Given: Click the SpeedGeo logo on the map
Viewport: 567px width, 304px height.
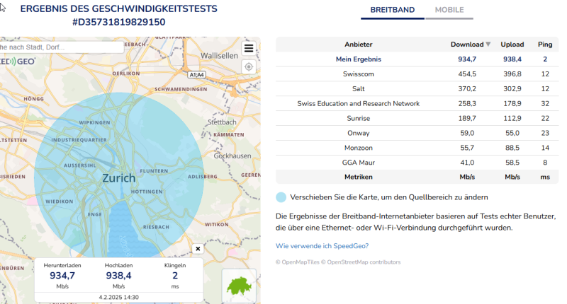Looking at the screenshot, I should (18, 62).
